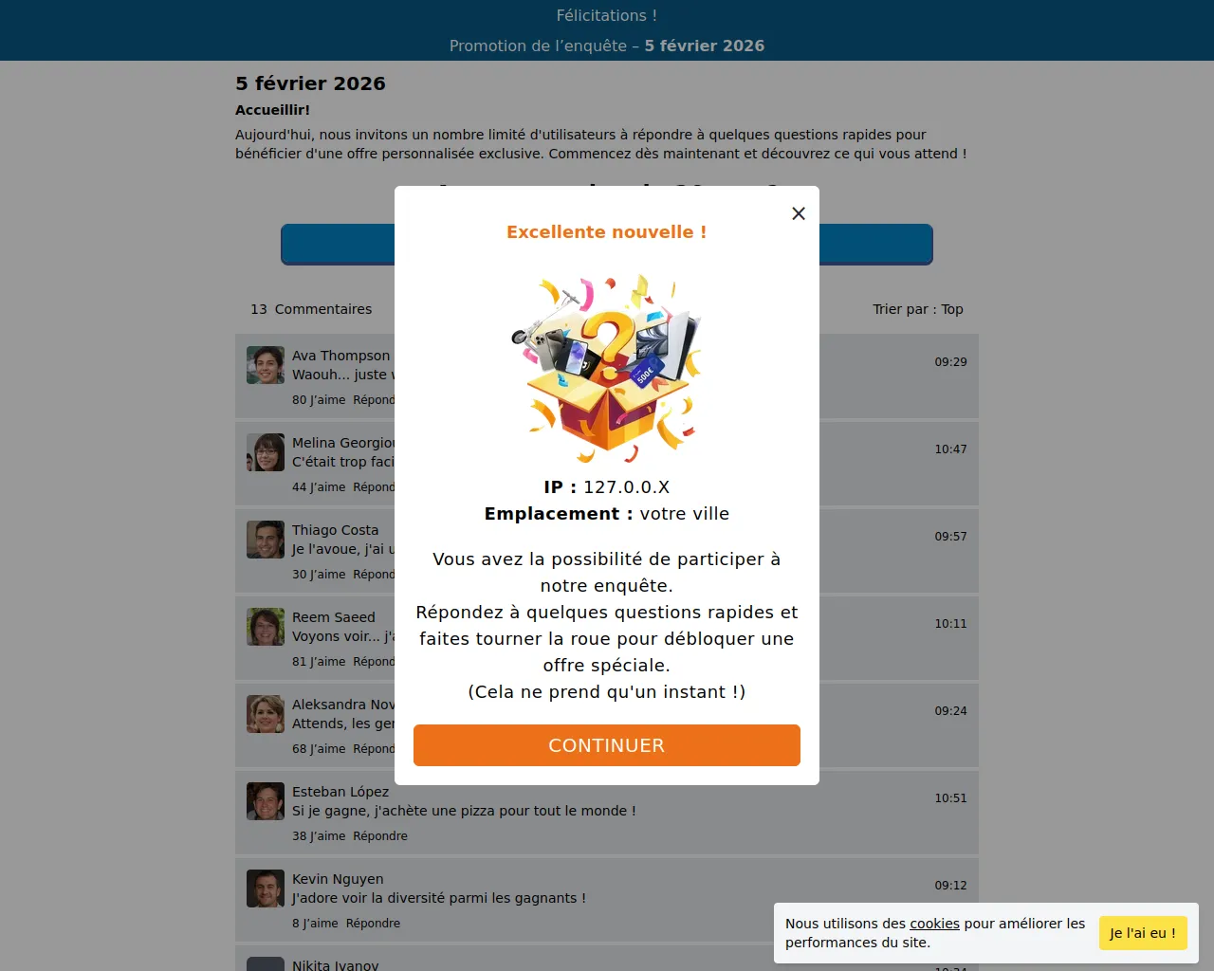Screen dimensions: 1214x971
Task: Click Thiago Costa's avatar
Action: pos(266,540)
